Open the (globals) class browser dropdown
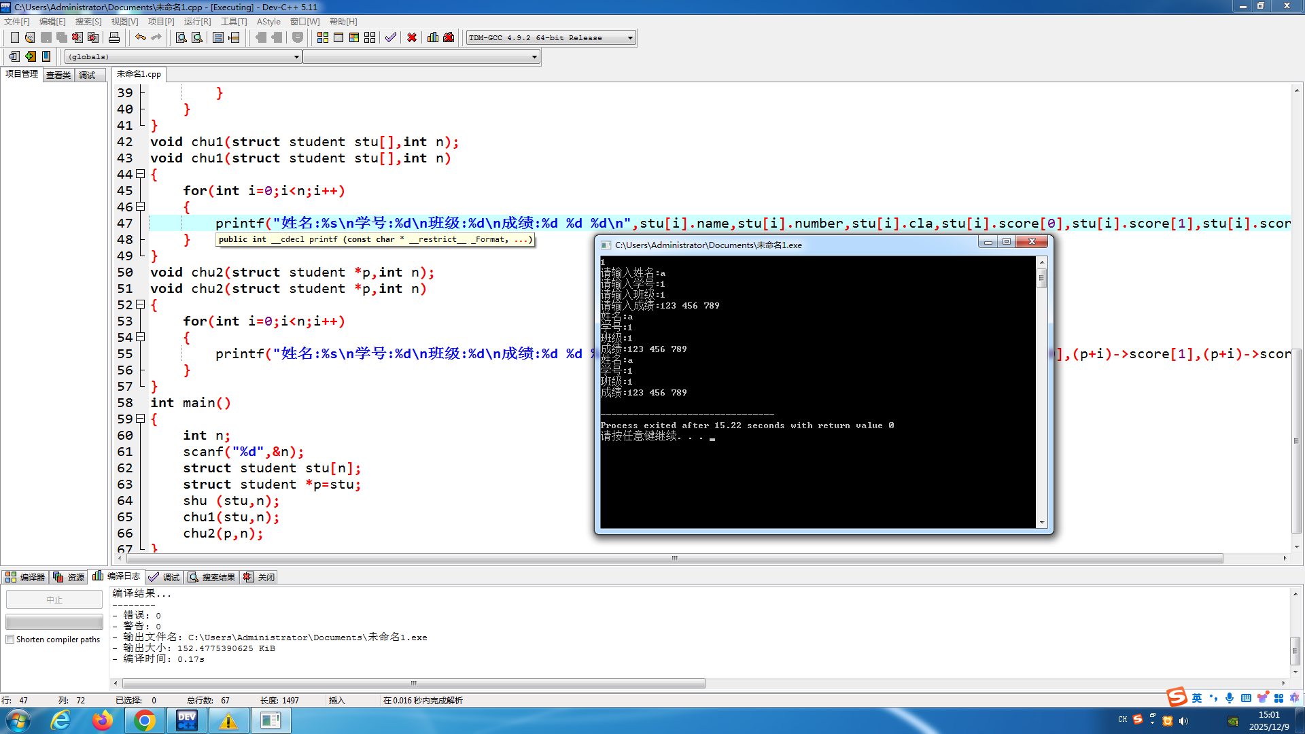The image size is (1305, 734). click(295, 56)
